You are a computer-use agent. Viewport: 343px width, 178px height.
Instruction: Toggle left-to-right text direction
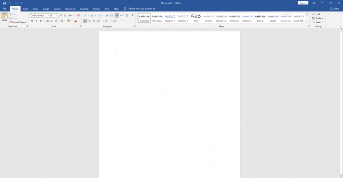click(x=117, y=15)
